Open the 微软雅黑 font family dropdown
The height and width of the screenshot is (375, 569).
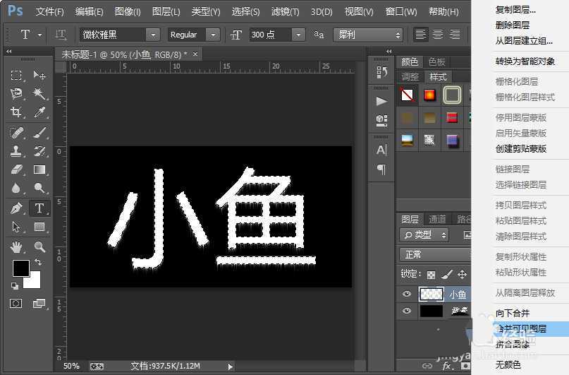point(152,35)
